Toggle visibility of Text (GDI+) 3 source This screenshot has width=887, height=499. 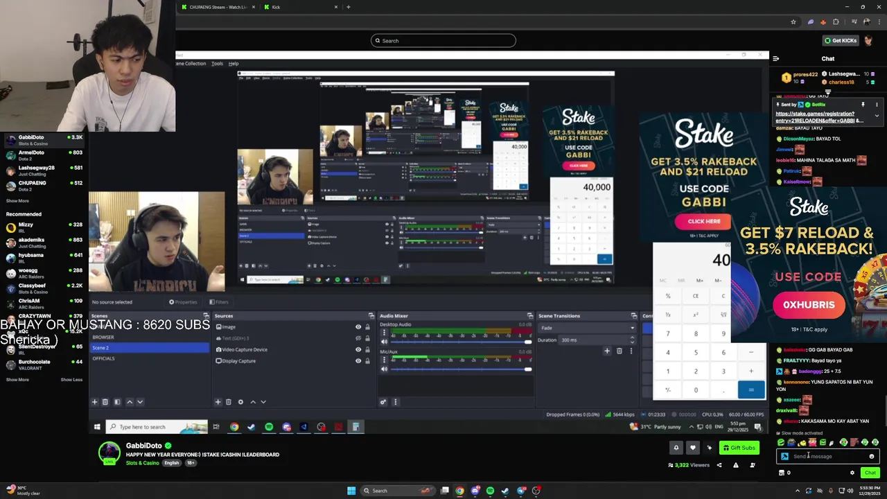tap(358, 338)
